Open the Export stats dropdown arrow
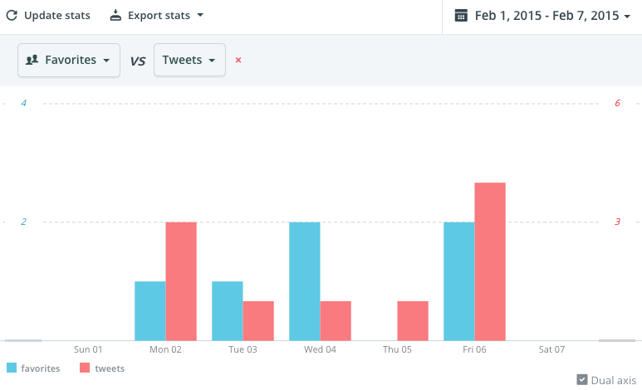Screen dimensions: 642x390 [x=200, y=16]
